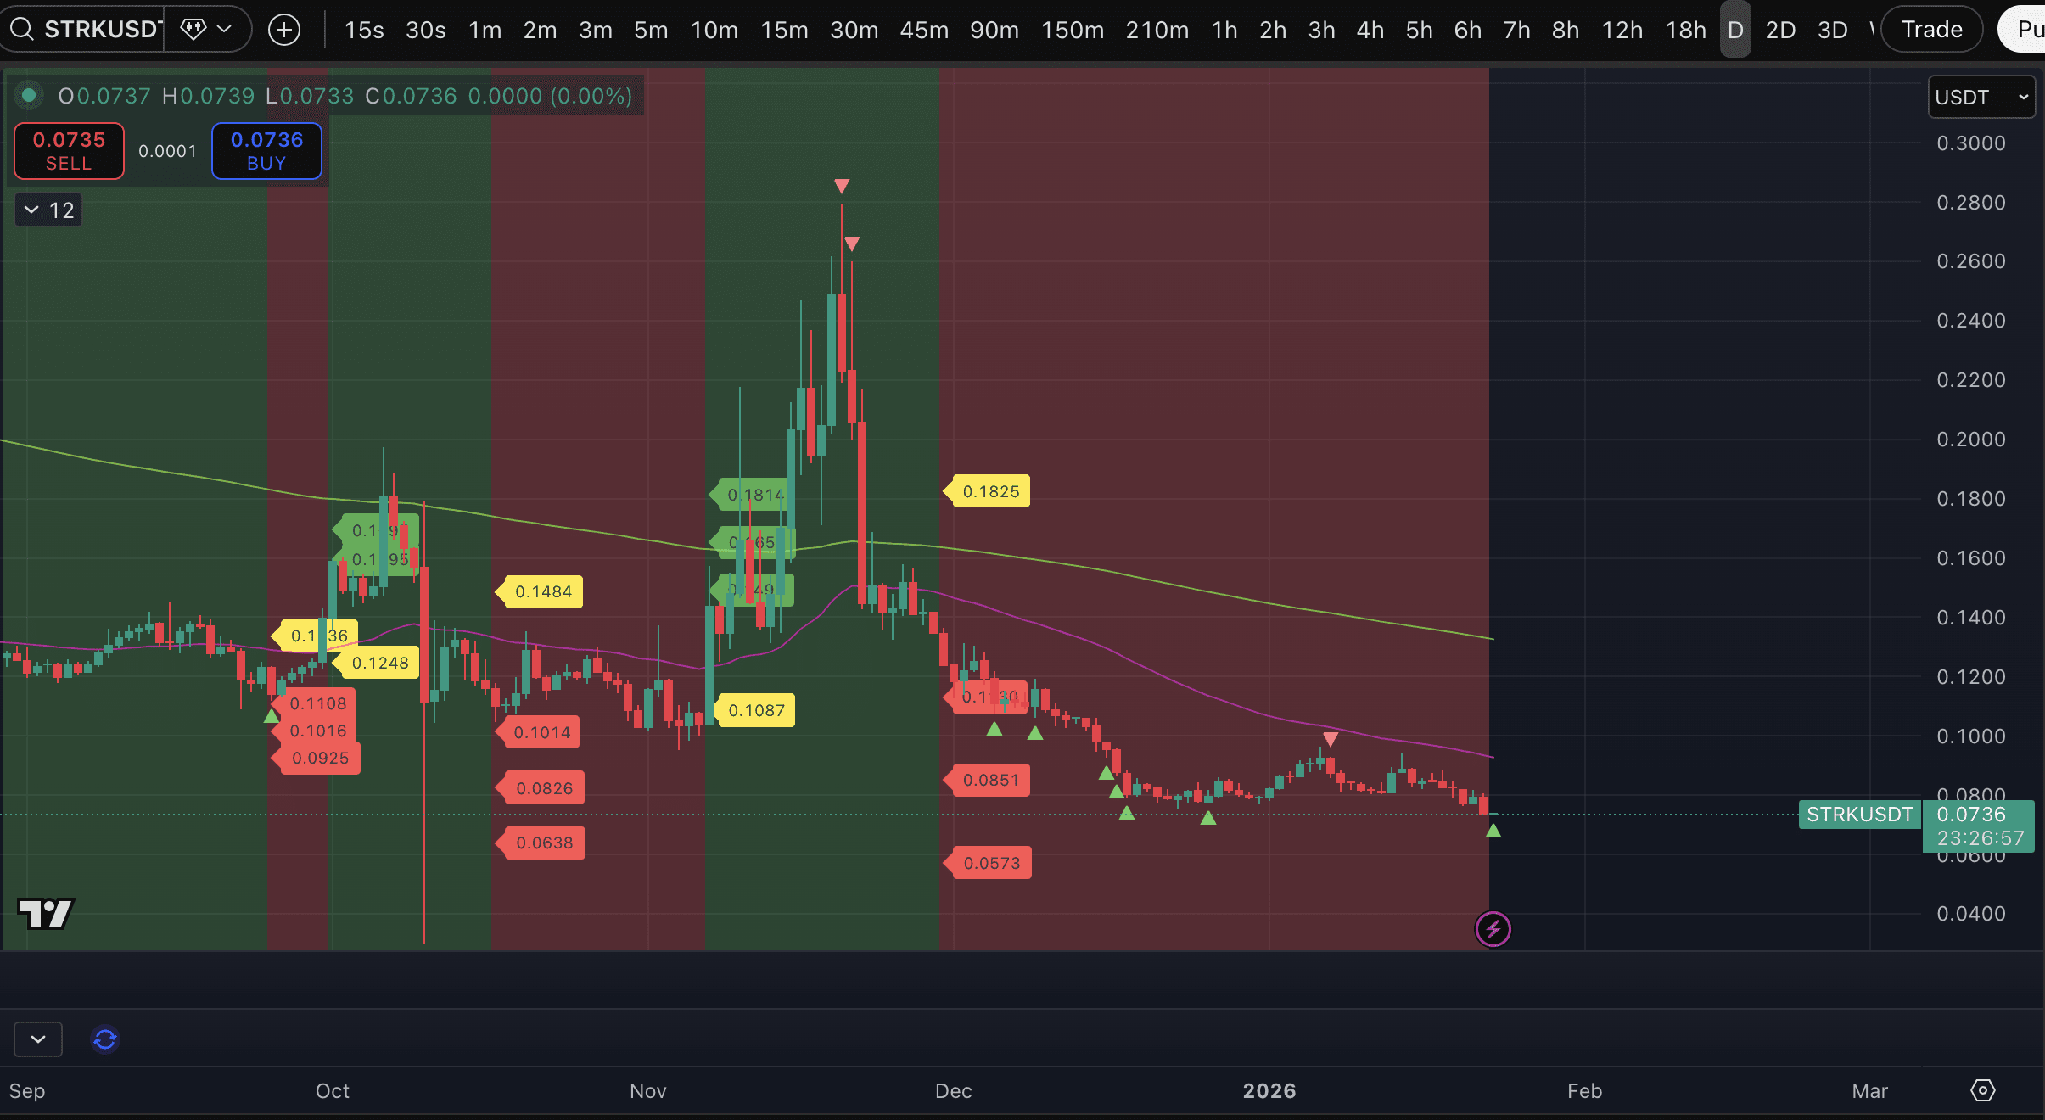Click the 0.1825 yellow price label
Screen dimensions: 2045x1120
(990, 491)
